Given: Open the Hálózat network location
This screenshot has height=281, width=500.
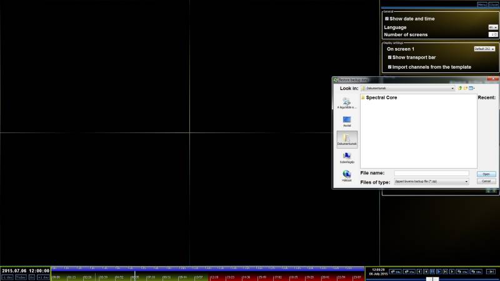Looking at the screenshot, I should (347, 175).
